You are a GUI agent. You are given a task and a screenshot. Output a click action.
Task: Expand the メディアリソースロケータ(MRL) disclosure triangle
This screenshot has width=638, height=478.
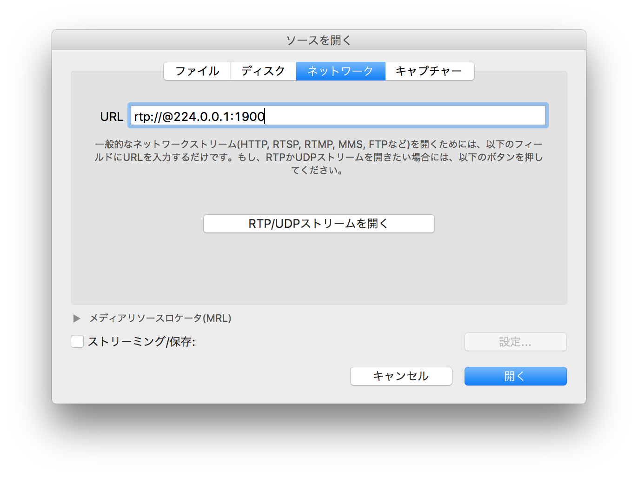click(x=77, y=318)
